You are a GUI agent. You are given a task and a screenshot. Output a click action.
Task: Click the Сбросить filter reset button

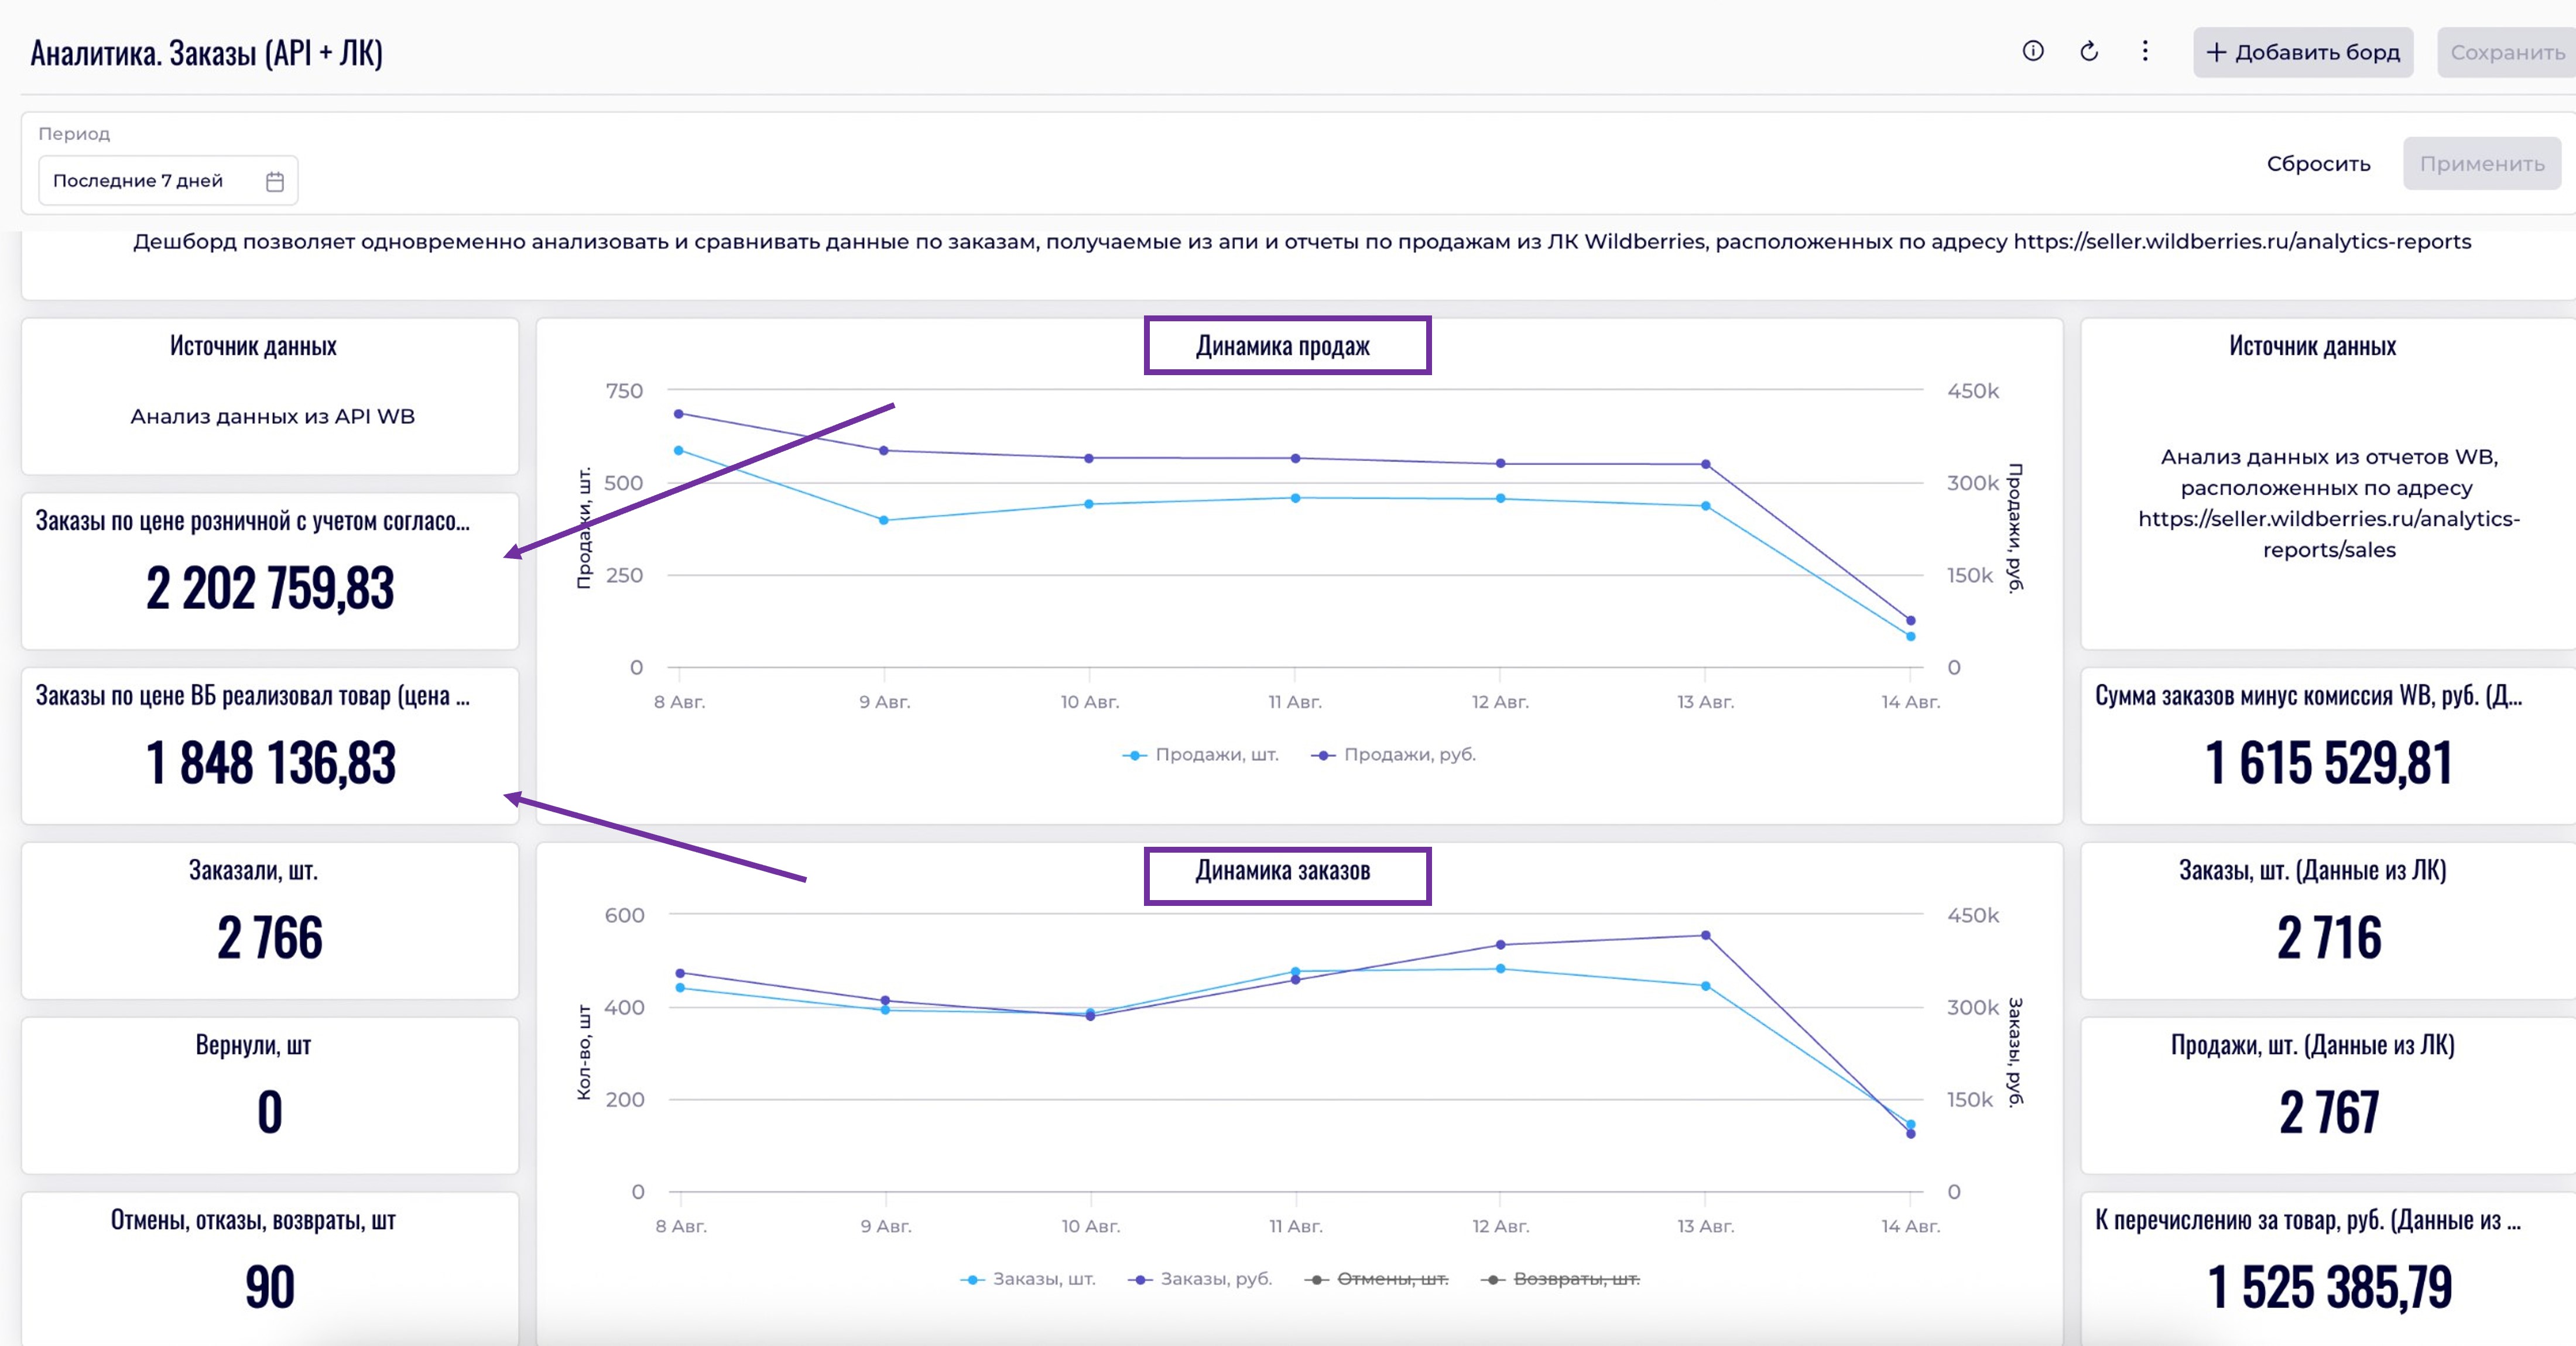2318,164
